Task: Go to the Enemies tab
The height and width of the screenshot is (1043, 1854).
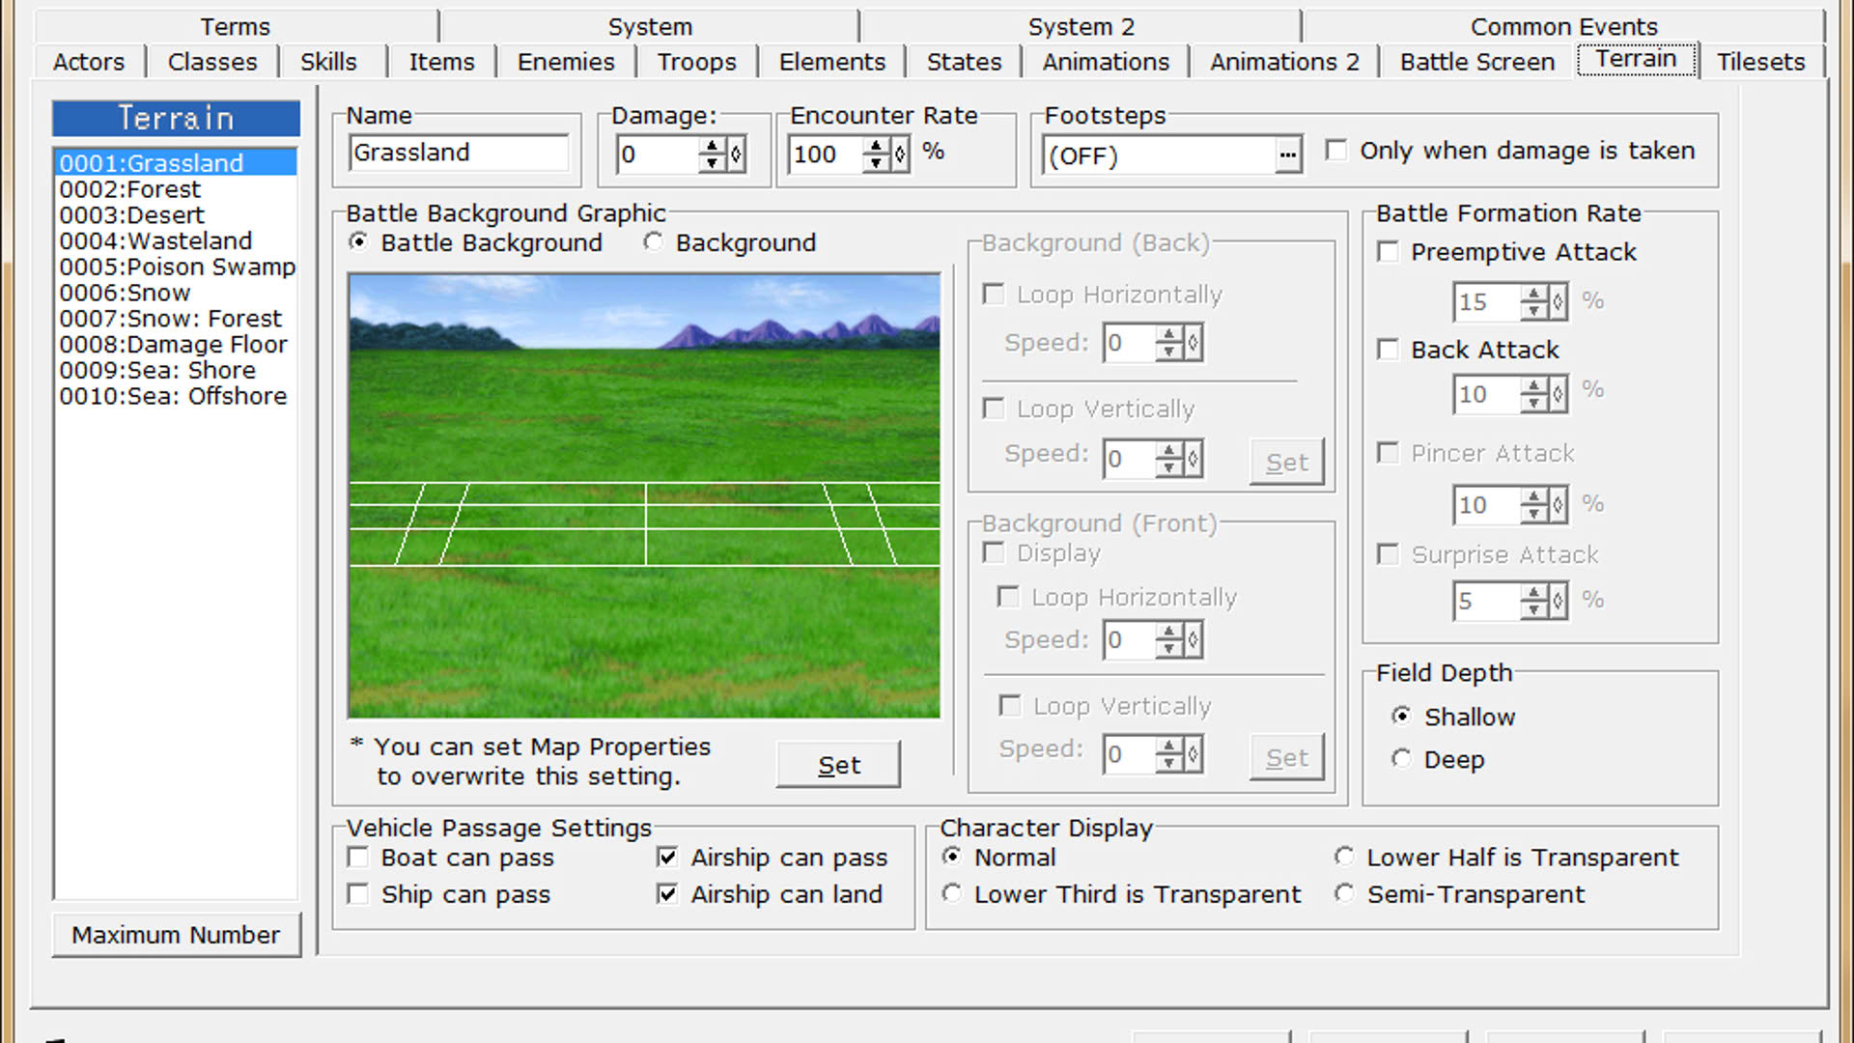Action: coord(566,62)
